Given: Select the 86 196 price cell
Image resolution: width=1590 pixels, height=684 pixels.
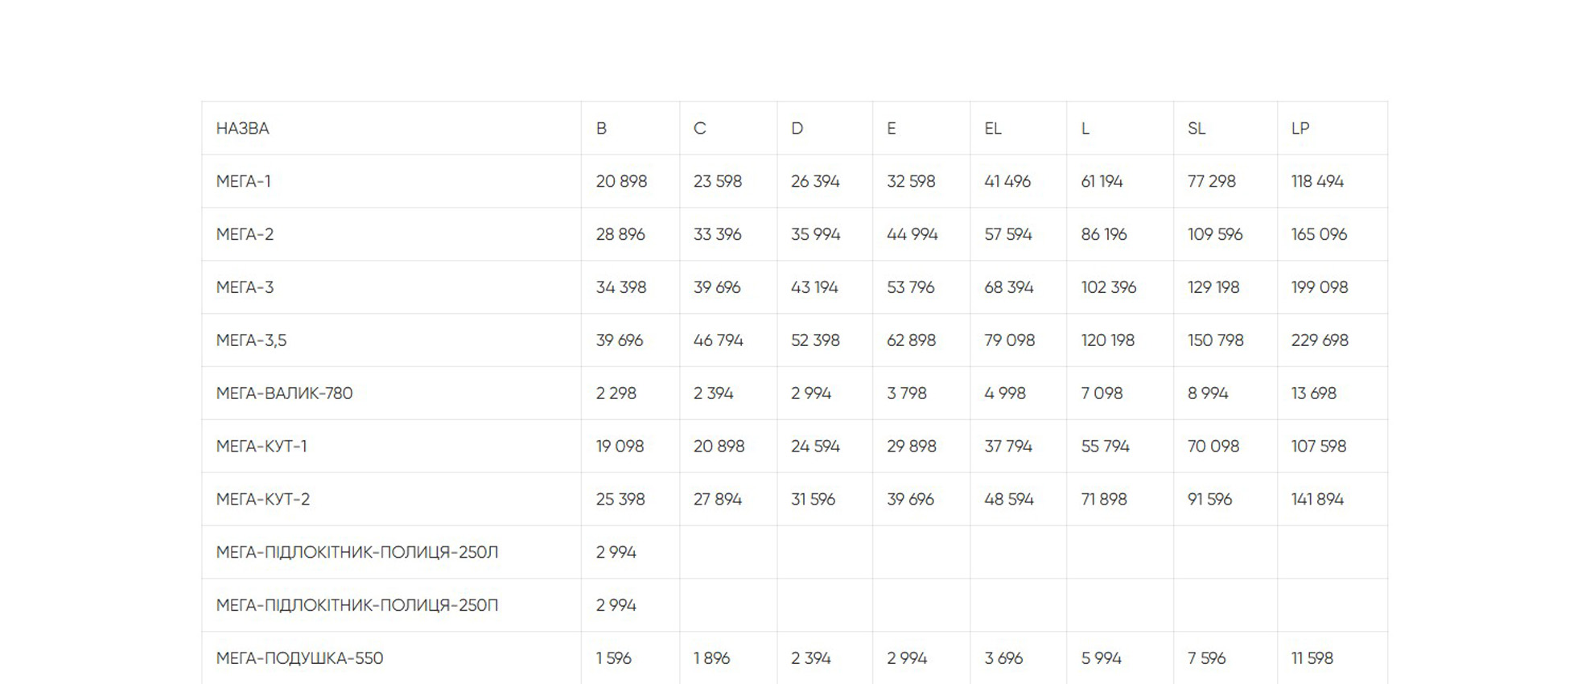Looking at the screenshot, I should [x=1103, y=235].
